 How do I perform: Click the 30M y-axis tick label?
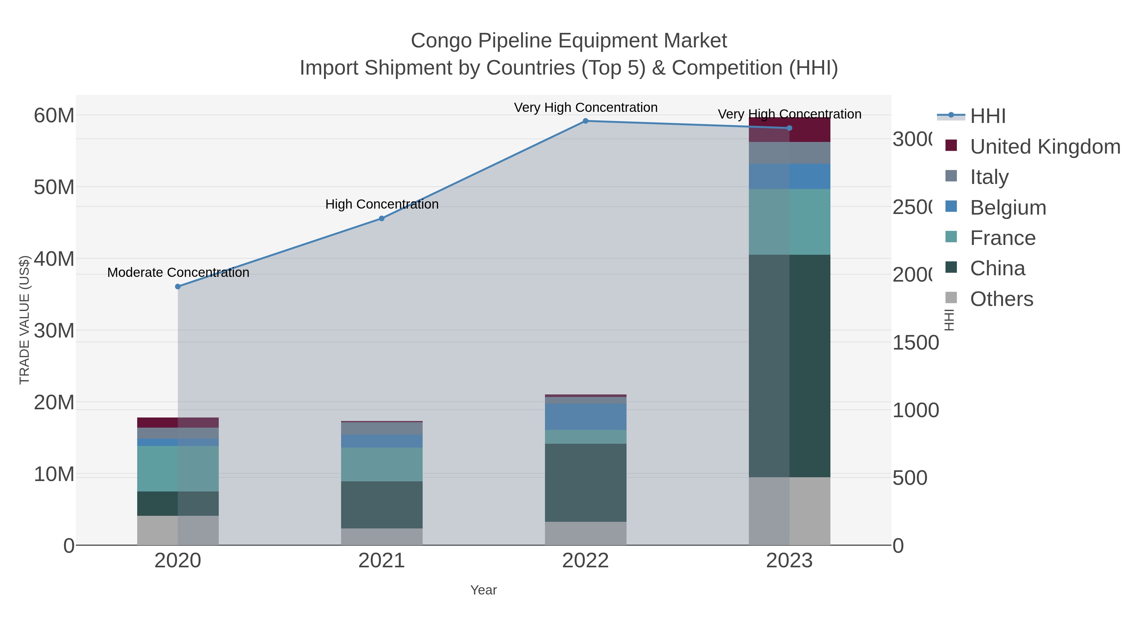pos(54,331)
